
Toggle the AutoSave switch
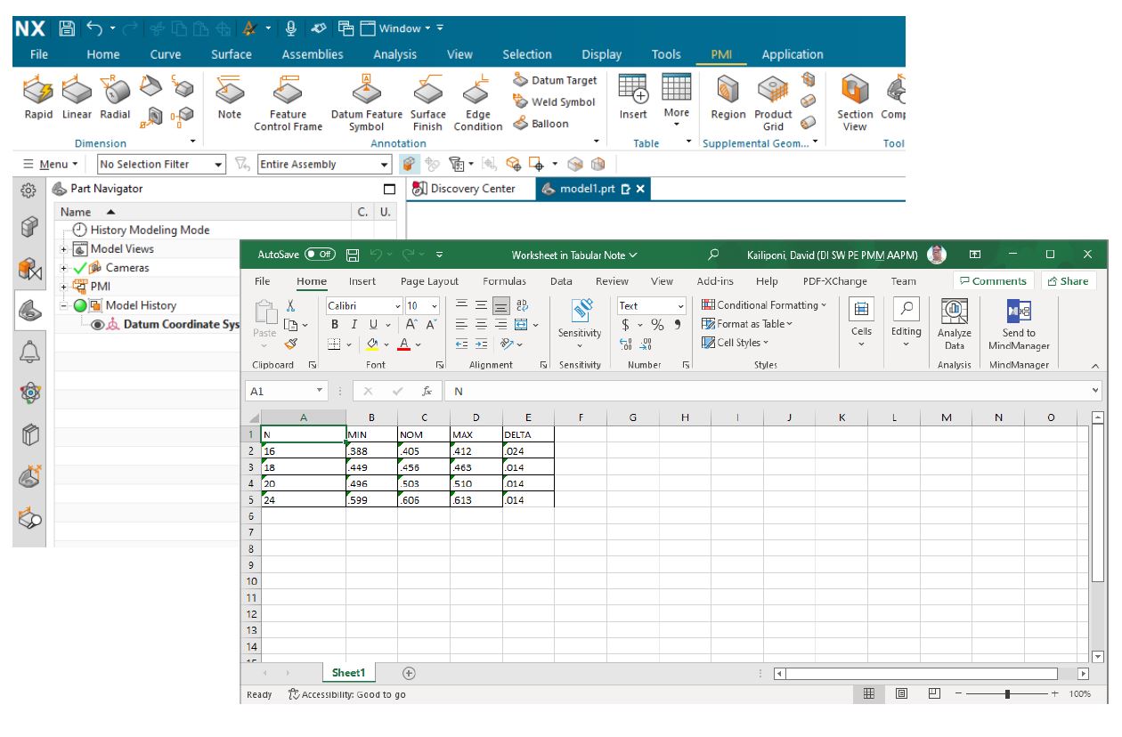click(321, 255)
